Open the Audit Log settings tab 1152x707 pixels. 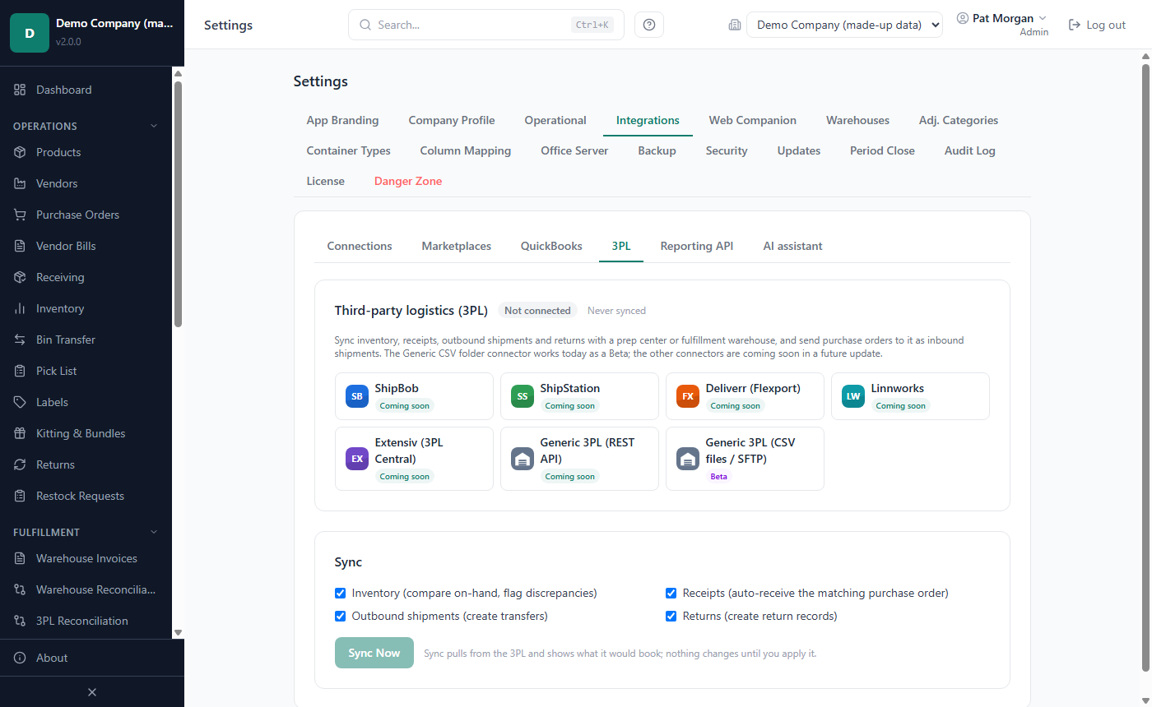click(x=970, y=150)
